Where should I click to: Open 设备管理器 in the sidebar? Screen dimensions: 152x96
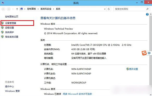11,23
